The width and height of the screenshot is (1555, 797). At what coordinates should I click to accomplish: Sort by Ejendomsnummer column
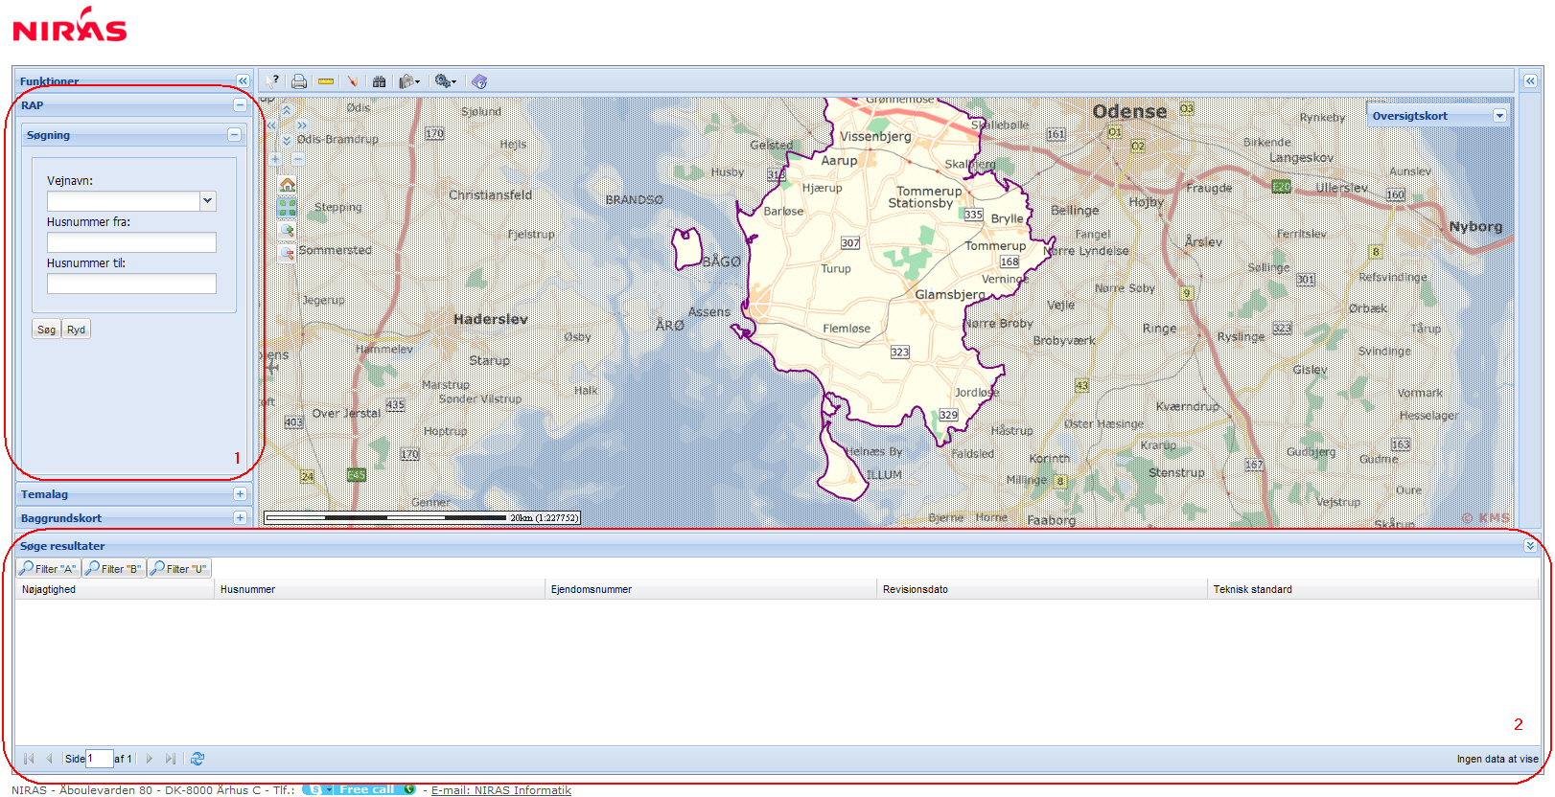click(x=711, y=590)
